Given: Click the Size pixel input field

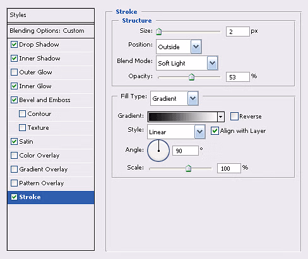Looking at the screenshot, I should point(238,32).
